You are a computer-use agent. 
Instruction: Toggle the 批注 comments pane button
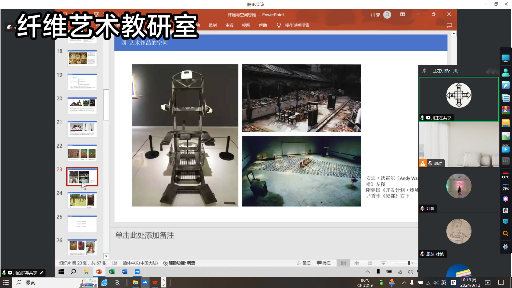point(324,263)
